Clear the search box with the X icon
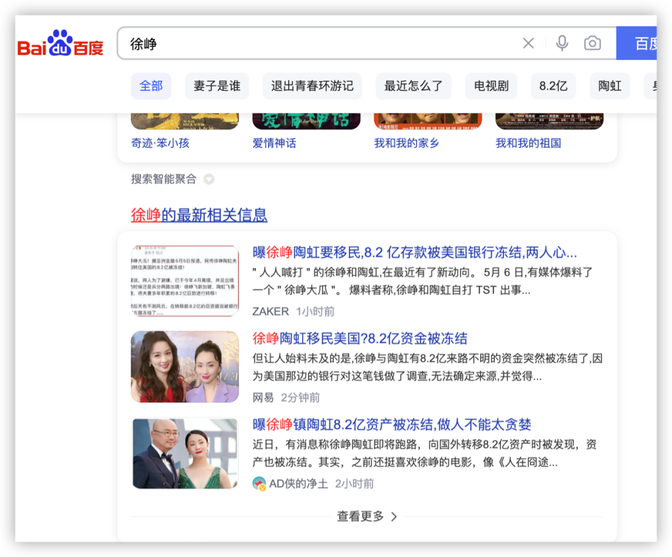The width and height of the screenshot is (672, 557). click(x=528, y=44)
